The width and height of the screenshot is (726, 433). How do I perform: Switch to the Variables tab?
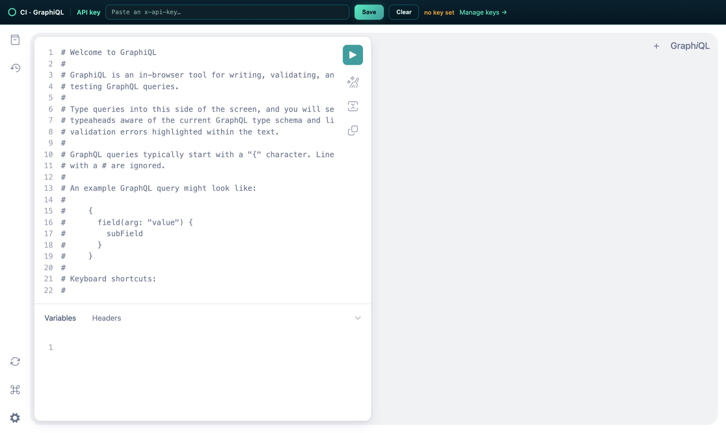tap(60, 318)
